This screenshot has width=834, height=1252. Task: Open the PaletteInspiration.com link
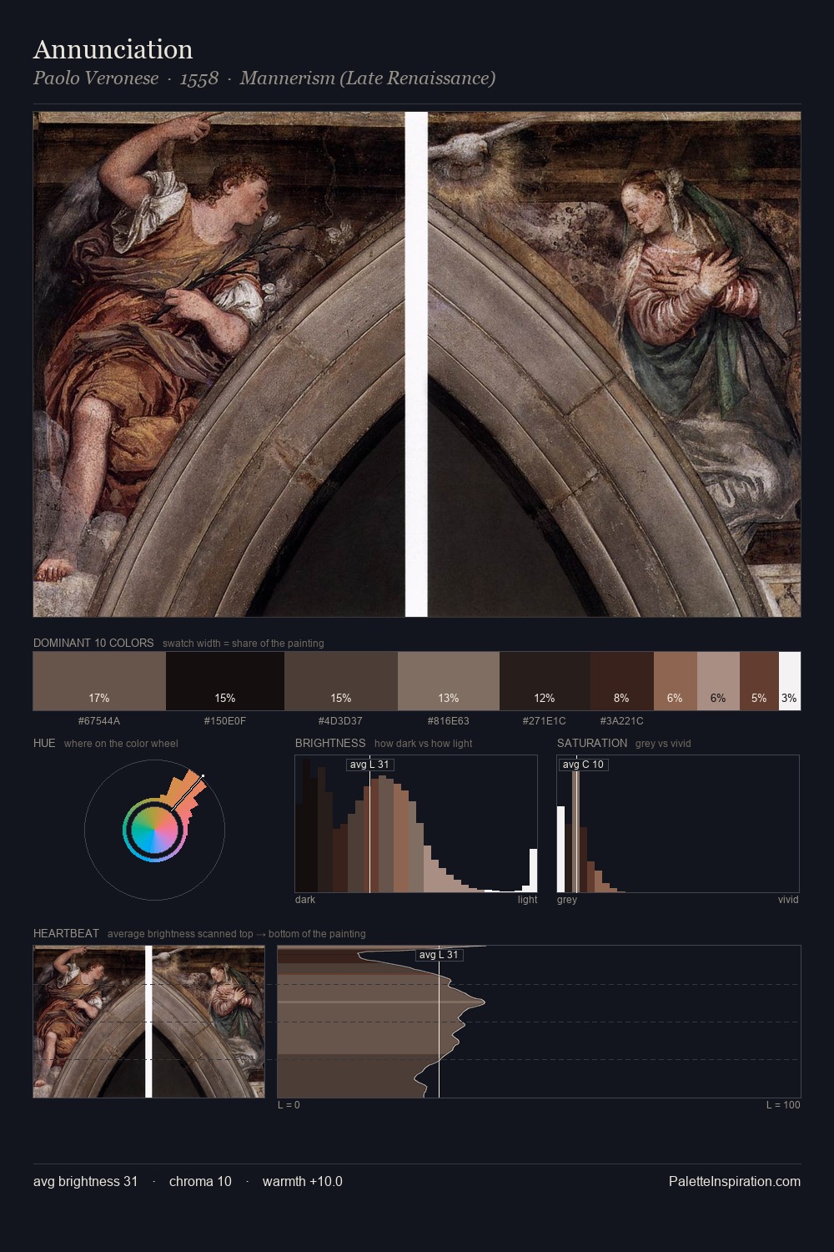[x=735, y=1182]
